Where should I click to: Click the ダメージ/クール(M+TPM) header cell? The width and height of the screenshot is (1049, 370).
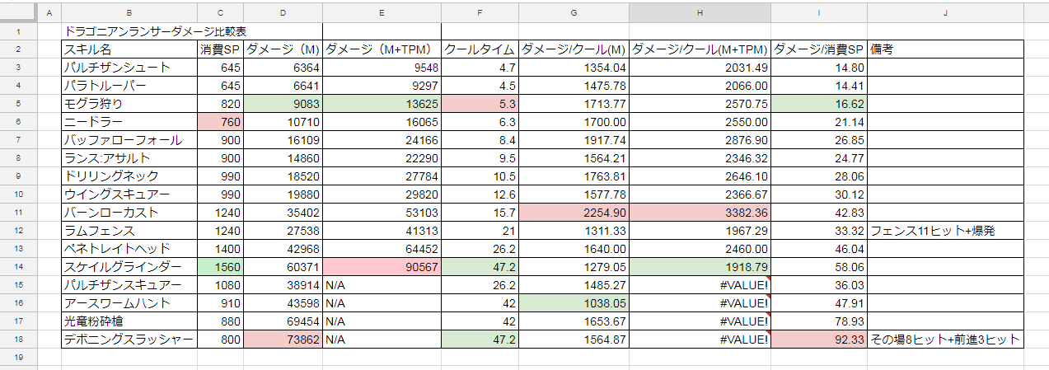pyautogui.click(x=700, y=49)
